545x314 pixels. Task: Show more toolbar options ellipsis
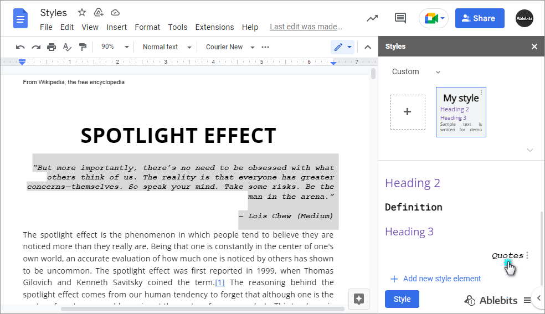click(265, 47)
